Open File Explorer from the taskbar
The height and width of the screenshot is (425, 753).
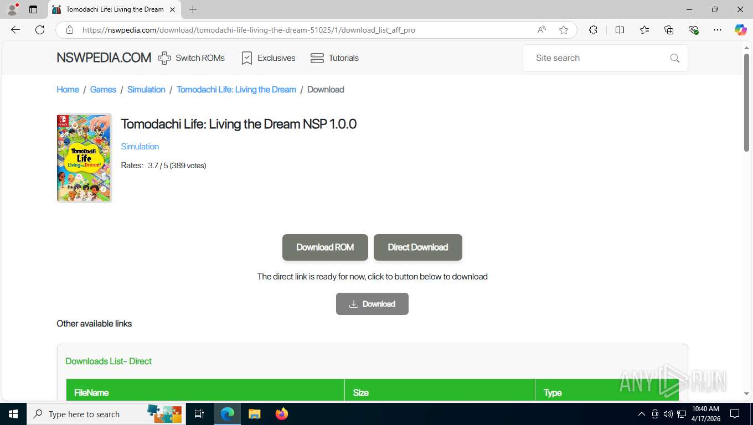pos(254,414)
